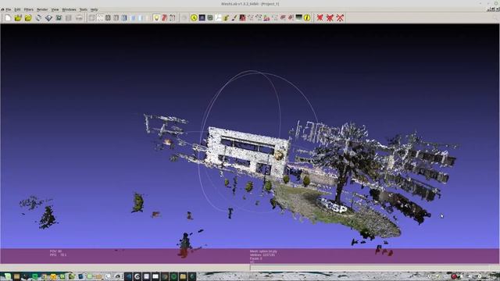Click the circular C icon in taskbar

pyautogui.click(x=137, y=276)
